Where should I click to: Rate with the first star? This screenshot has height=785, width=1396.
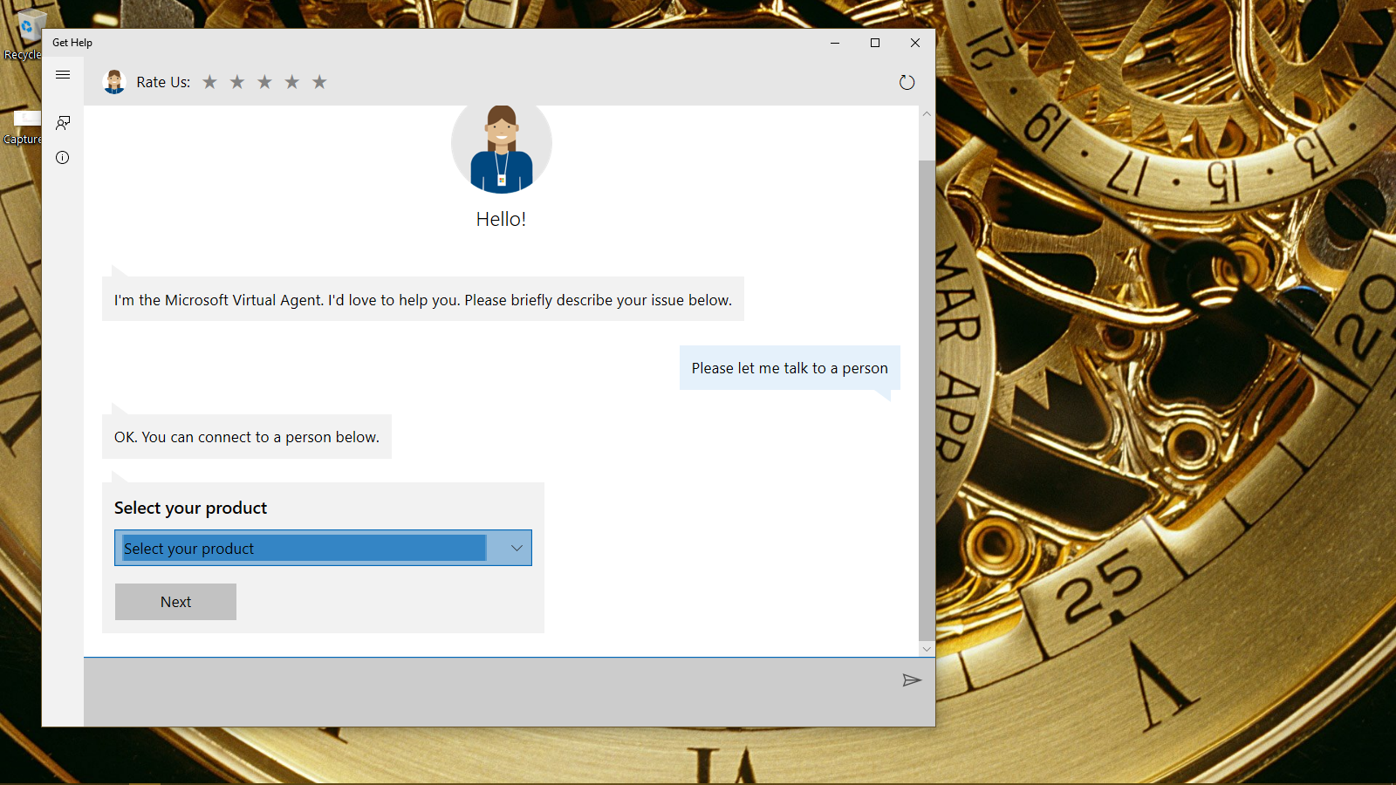209,82
